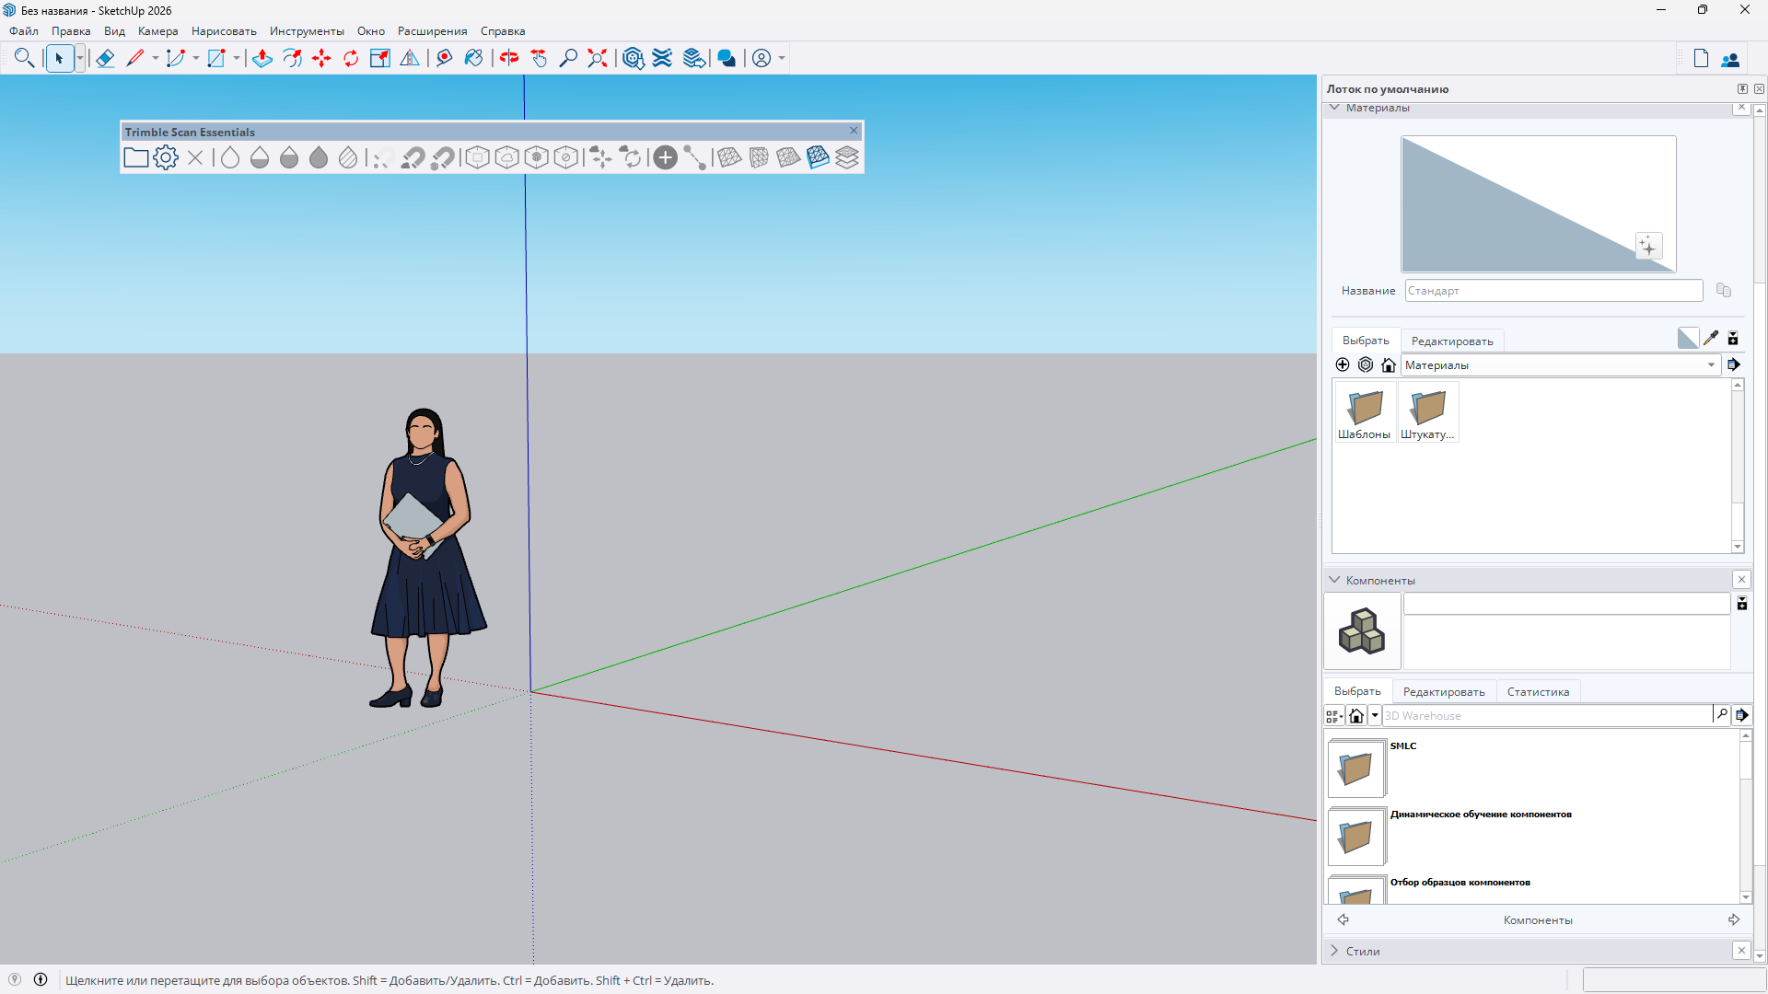Image resolution: width=1768 pixels, height=994 pixels.
Task: Open the Материалы collection dropdown
Action: [1711, 365]
